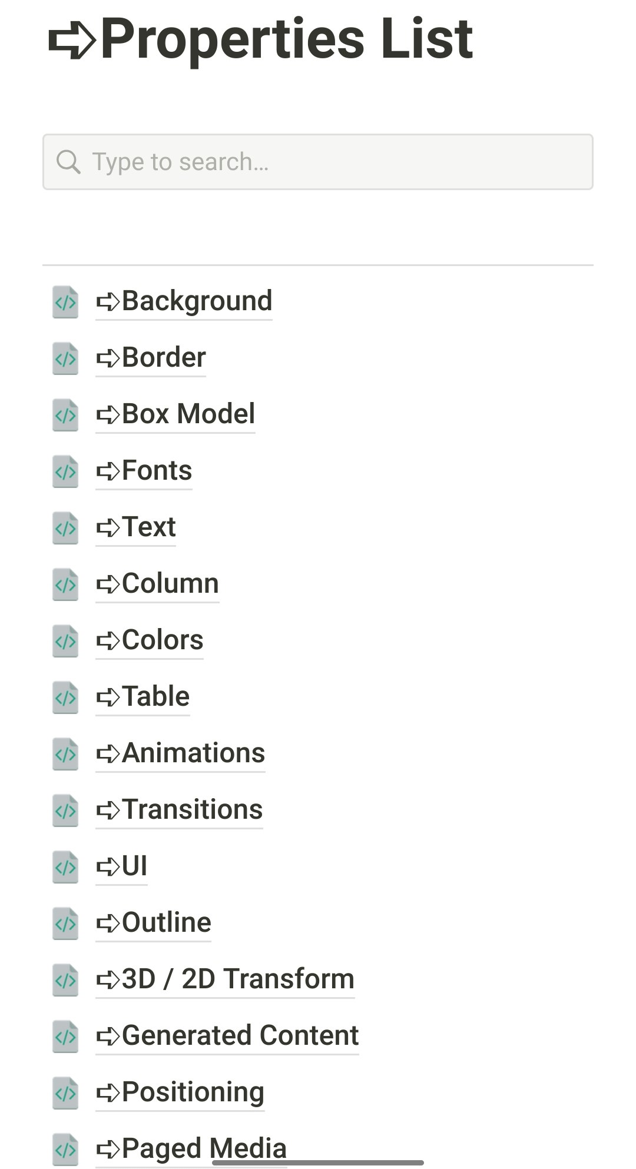Open the Table properties page
Screen dimensions: 636x1169
pos(142,696)
